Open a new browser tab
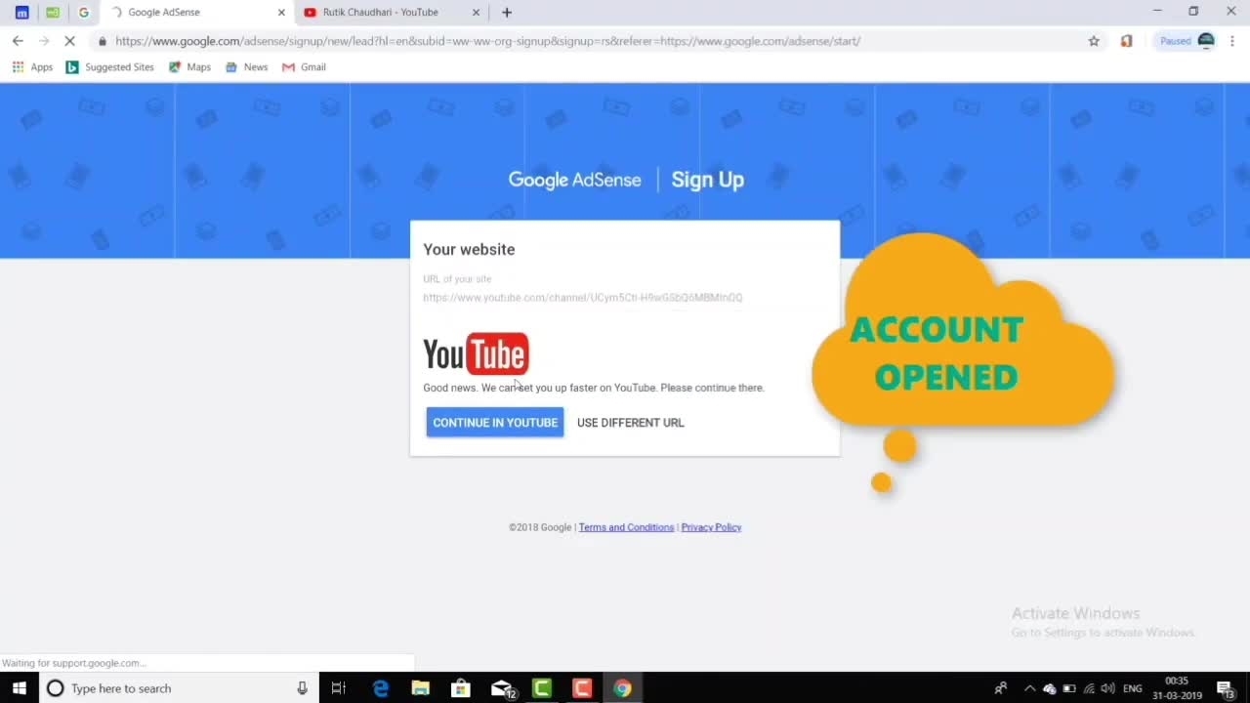 506,13
